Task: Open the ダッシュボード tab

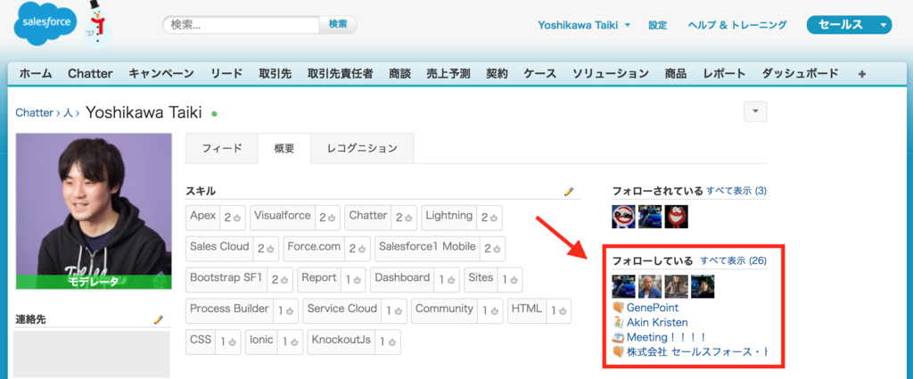Action: (x=800, y=74)
